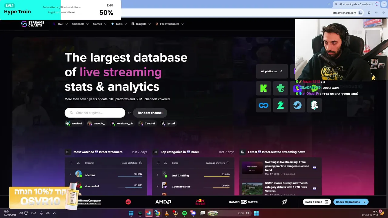Focus the Channel or game search field
Screen dimensions: 388x218
pos(95,113)
